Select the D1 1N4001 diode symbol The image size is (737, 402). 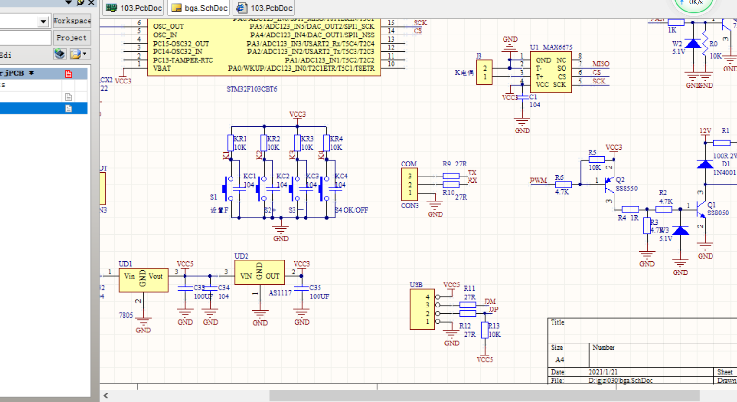(705, 165)
